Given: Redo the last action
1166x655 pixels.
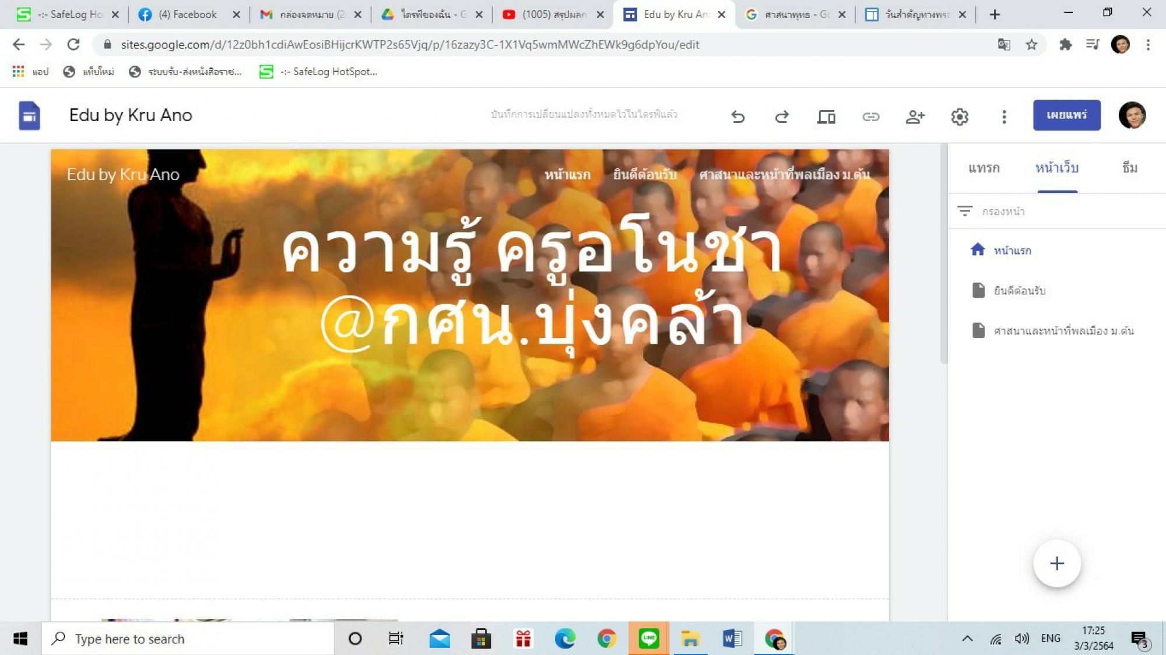Looking at the screenshot, I should click(782, 117).
